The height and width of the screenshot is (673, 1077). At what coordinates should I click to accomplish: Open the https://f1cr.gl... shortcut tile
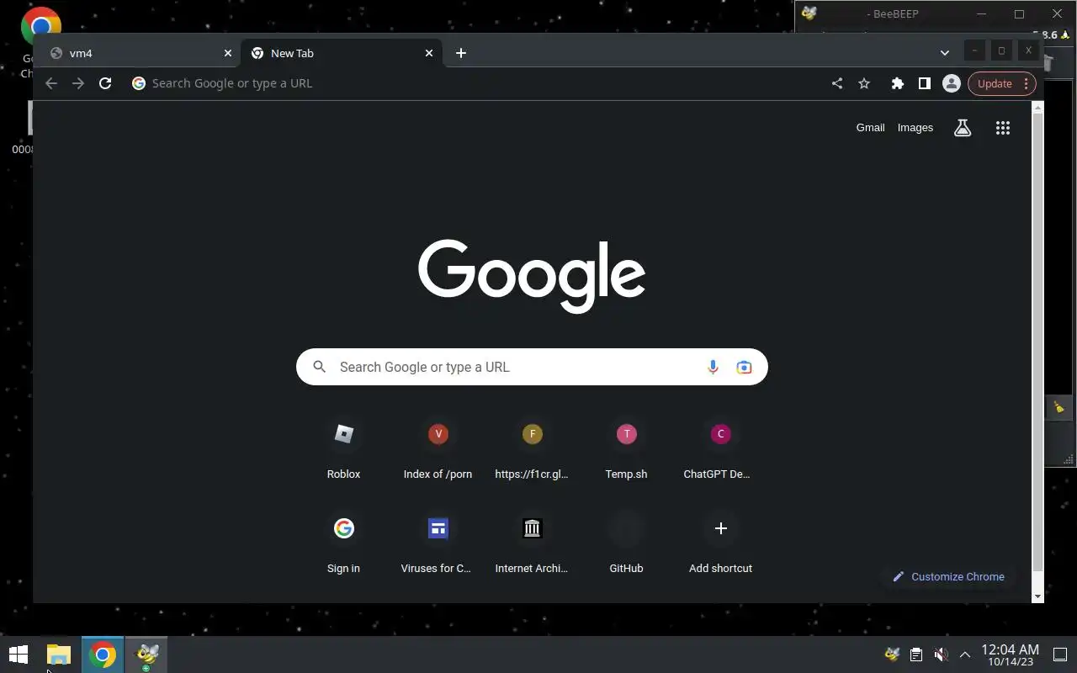coord(532,450)
